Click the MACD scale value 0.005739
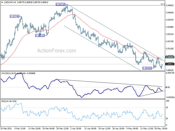This screenshot has width=175, height=131. [x=170, y=73]
